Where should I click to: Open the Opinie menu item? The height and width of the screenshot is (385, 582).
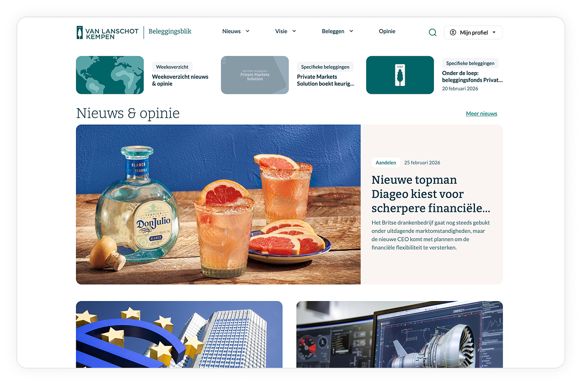coord(387,31)
